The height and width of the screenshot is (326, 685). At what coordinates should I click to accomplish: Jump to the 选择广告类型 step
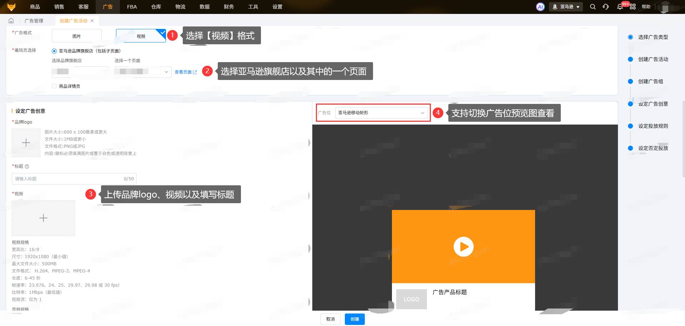(653, 37)
